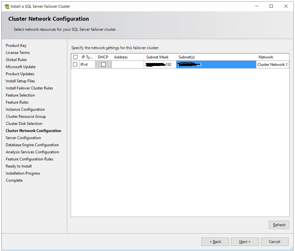Select the Complete step in sidebar
The image size is (295, 251).
point(14,181)
